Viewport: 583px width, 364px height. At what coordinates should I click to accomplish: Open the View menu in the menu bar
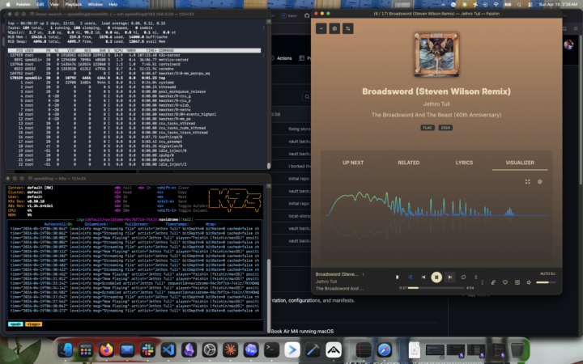54,5
